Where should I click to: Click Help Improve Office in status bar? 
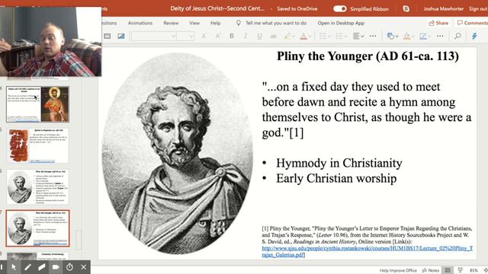(398, 270)
